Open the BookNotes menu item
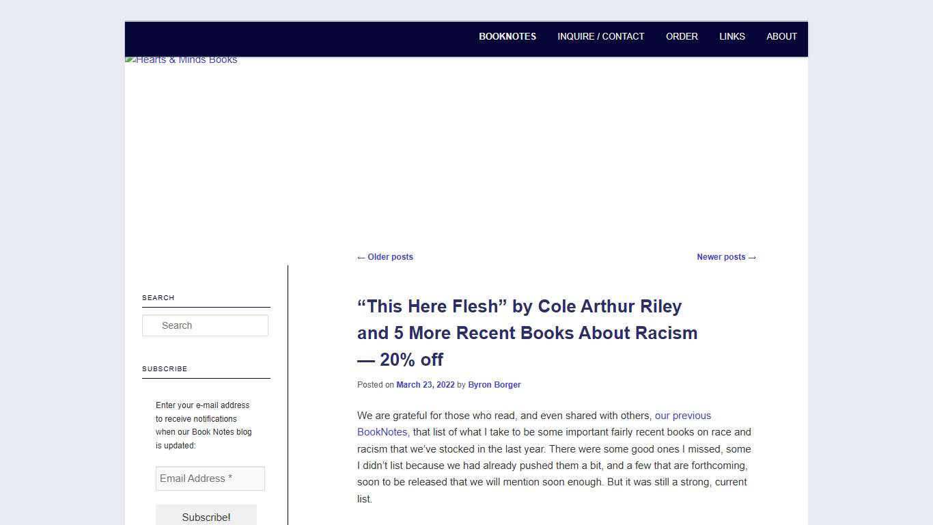 [507, 36]
